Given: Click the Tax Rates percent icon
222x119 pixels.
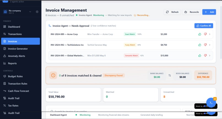Looking at the screenshot, I should (x=5, y=105).
